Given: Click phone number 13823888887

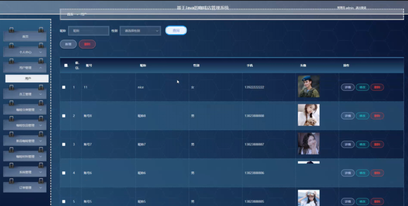Looking at the screenshot, I should [254, 144].
